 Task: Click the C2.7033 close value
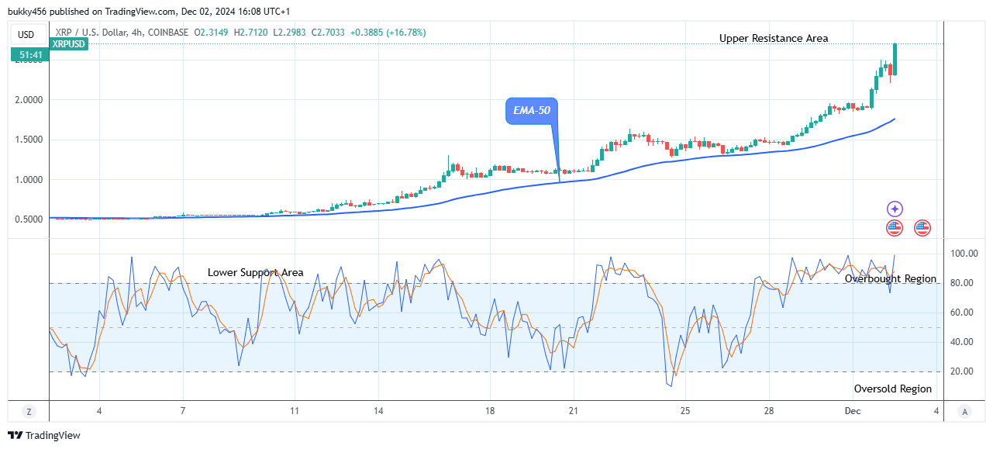(329, 33)
